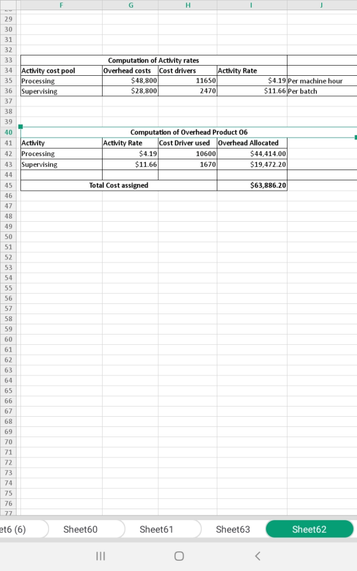Select the 'Per batch' cell
357x571 pixels.
pyautogui.click(x=322, y=91)
